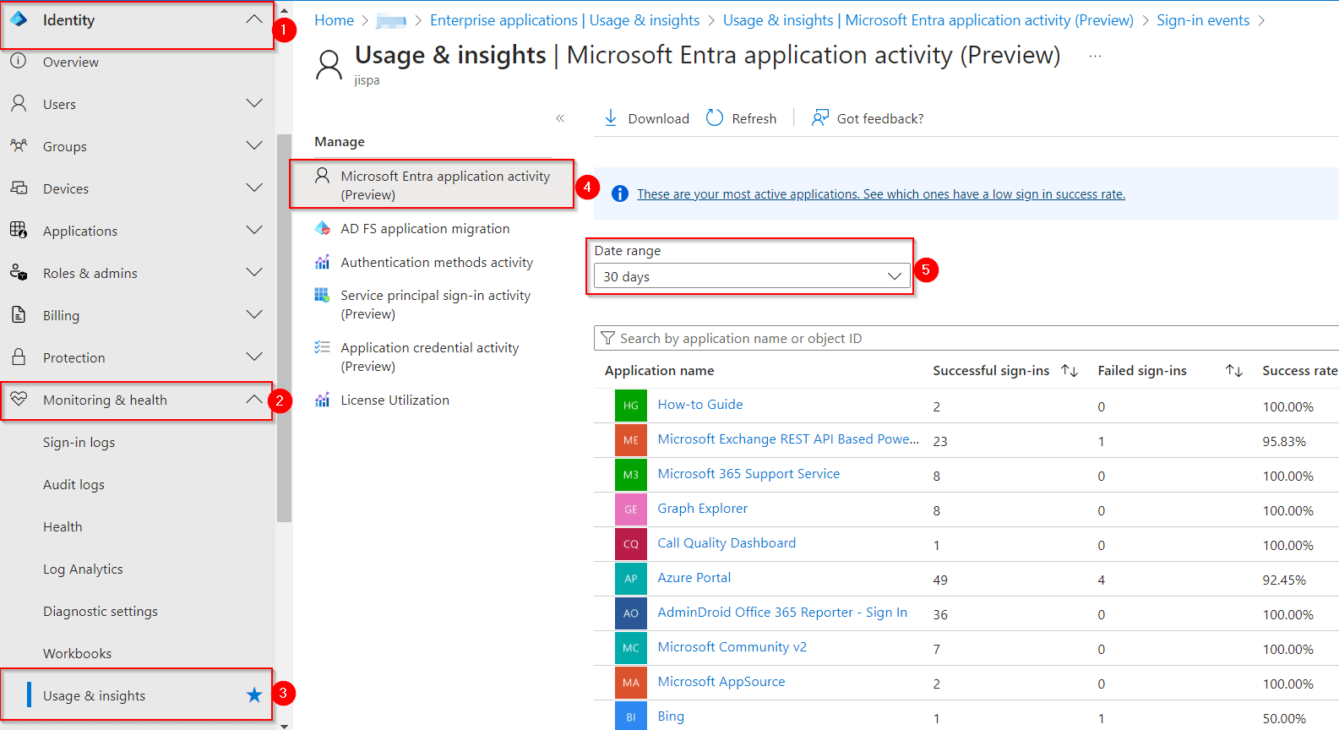Open the Date range 30 days dropdown
Viewport: 1339px width, 730px height.
coord(752,276)
